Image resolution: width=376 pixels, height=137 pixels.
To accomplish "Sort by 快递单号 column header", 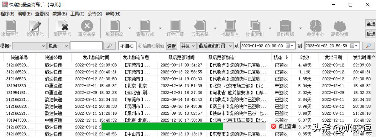I will [19, 58].
